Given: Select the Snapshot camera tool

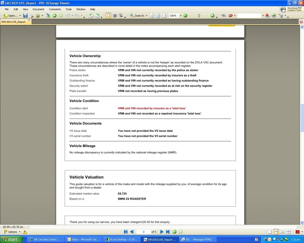Looking at the screenshot, I should click(115, 16).
